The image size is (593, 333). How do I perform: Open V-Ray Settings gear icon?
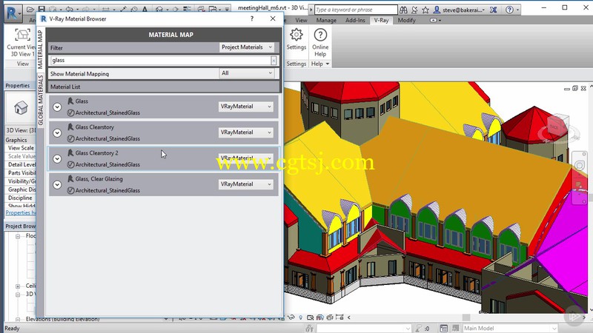296,35
